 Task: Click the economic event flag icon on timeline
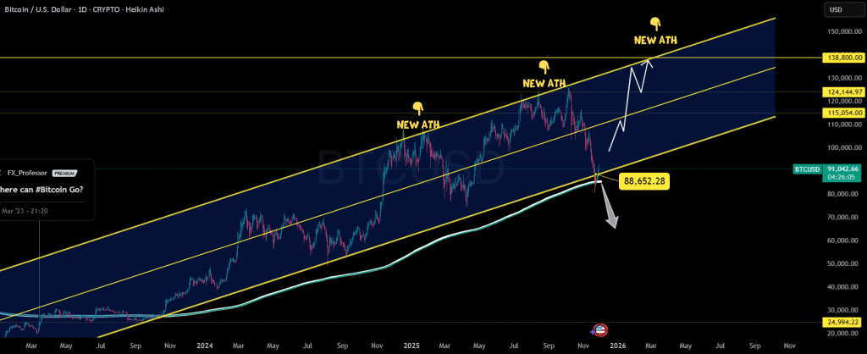599,330
